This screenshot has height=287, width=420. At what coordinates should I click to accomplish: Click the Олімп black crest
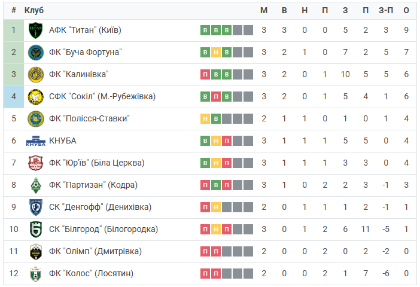tap(36, 252)
